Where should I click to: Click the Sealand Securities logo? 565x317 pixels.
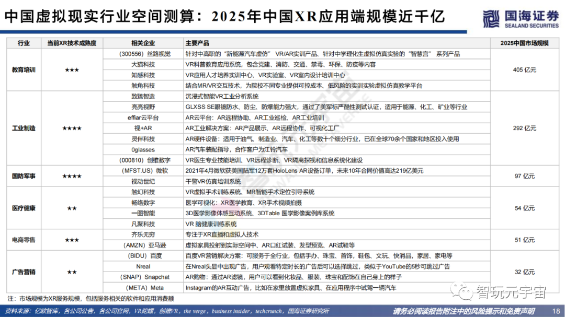[x=521, y=19]
